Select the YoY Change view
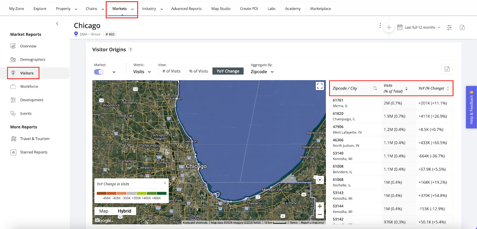Viewport: 477px width, 229px height. pyautogui.click(x=228, y=71)
